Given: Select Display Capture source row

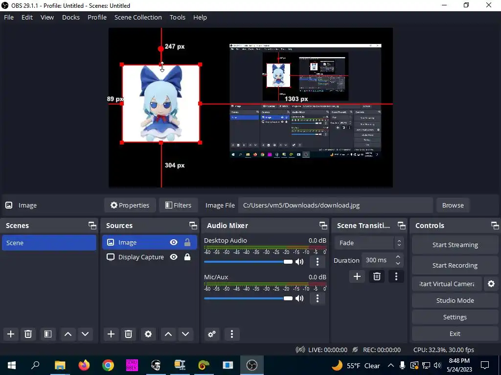Looking at the screenshot, I should pos(150,257).
